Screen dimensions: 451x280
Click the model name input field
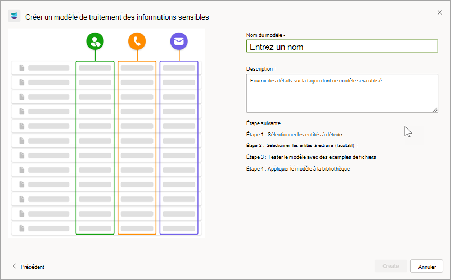(x=342, y=46)
